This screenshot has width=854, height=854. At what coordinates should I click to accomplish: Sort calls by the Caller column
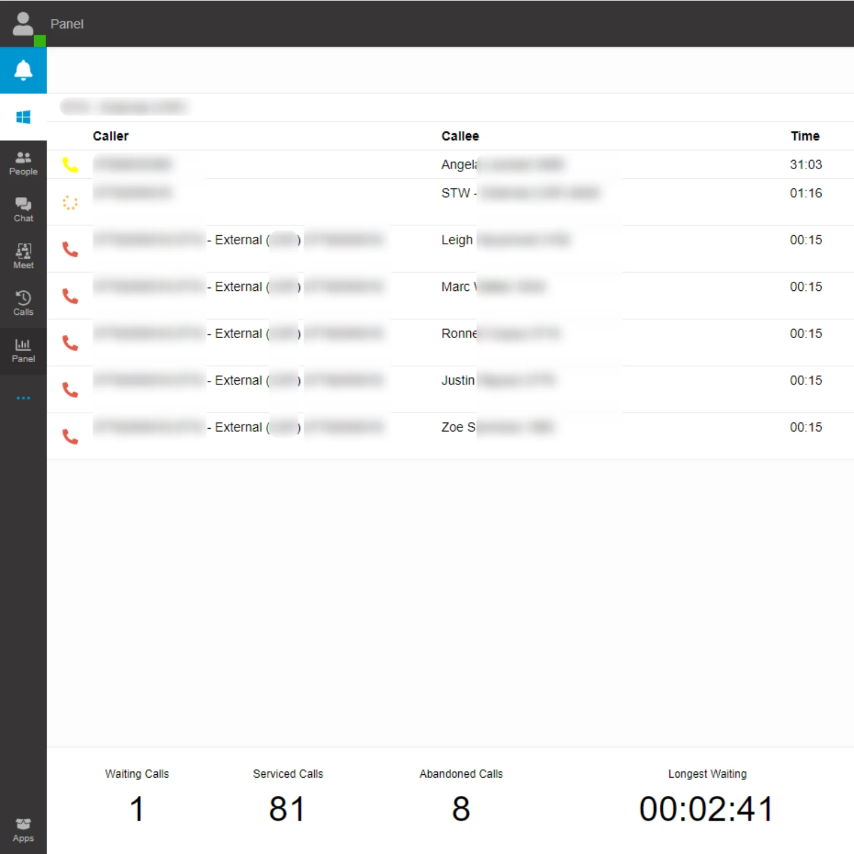110,136
